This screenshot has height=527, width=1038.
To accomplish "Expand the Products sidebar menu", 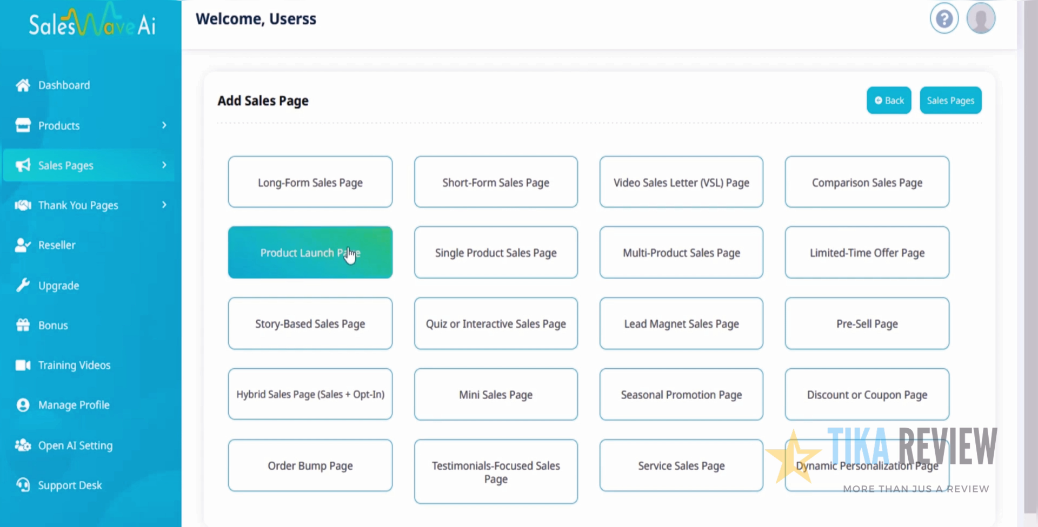I will pos(164,125).
